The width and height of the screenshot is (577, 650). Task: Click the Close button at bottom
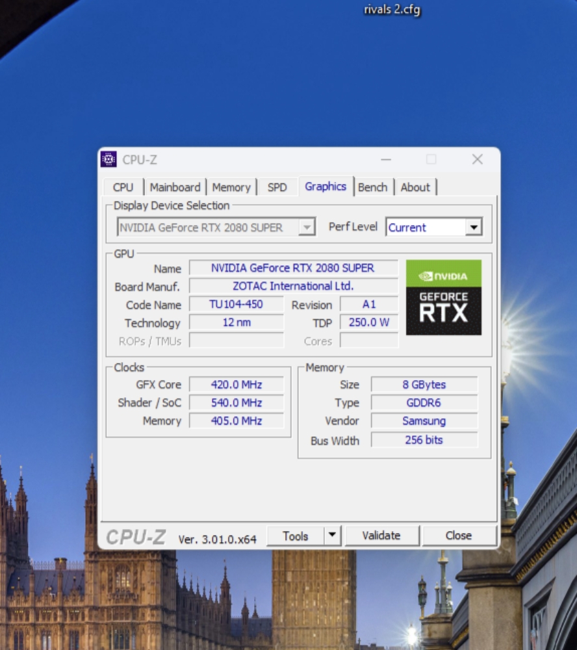tap(459, 536)
